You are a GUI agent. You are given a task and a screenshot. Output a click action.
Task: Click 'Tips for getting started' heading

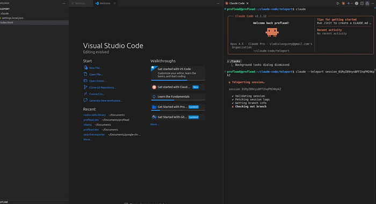337,20
